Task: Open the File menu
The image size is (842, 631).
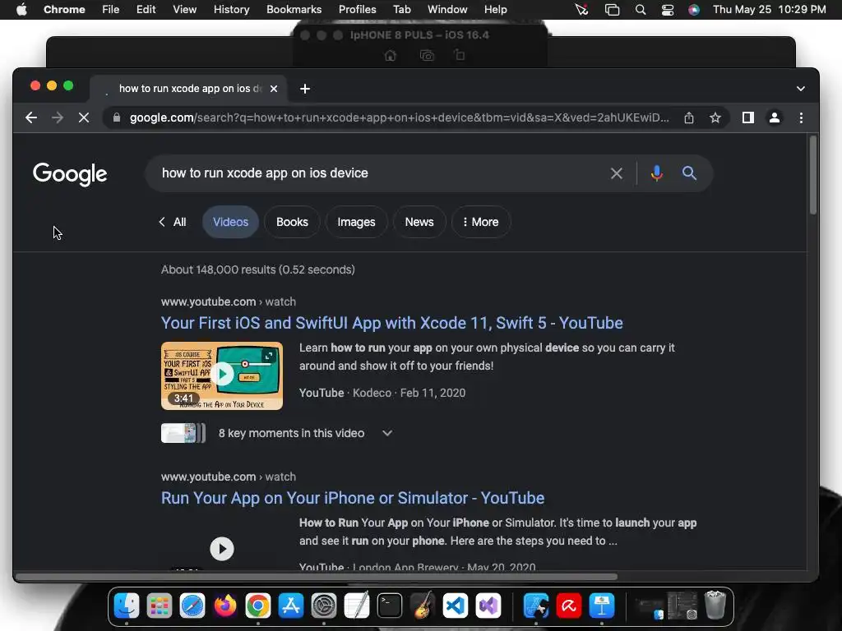Action: click(x=111, y=10)
